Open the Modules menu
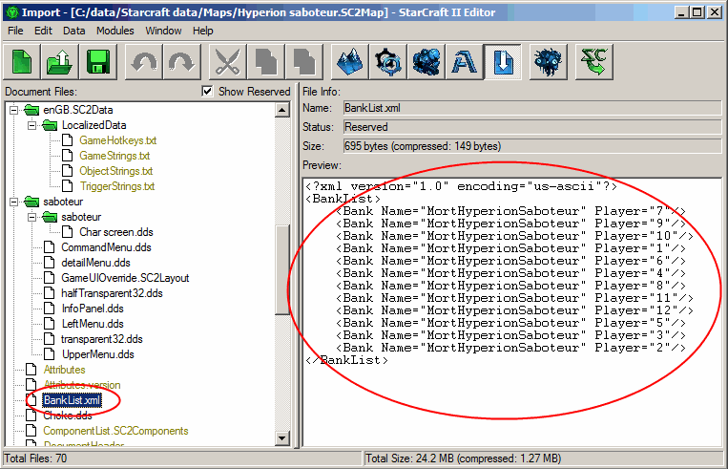Viewport: 728px width, 469px height. (x=115, y=31)
